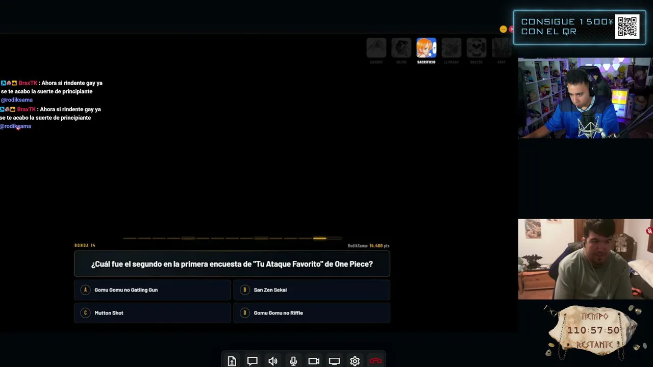Open the chat bubble icon in call bar
This screenshot has height=367, width=653.
[x=252, y=361]
